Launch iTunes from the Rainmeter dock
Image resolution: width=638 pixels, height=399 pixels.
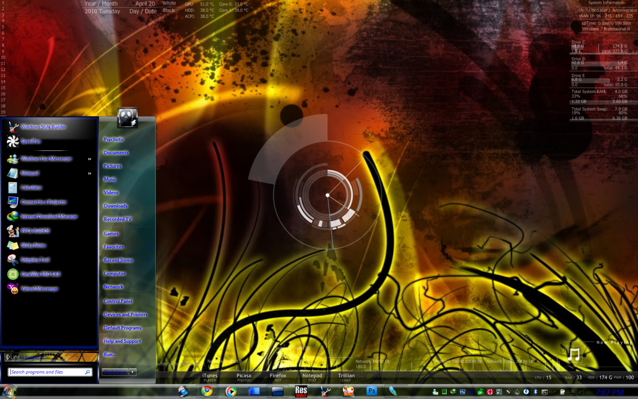click(209, 377)
